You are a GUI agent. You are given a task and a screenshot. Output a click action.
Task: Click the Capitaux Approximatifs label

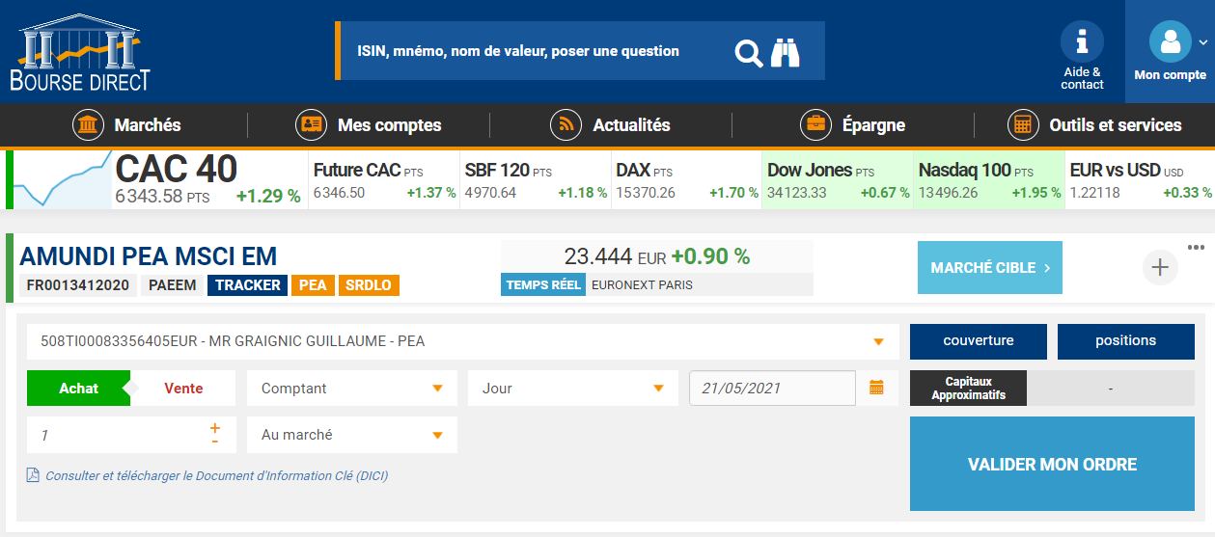click(x=968, y=389)
